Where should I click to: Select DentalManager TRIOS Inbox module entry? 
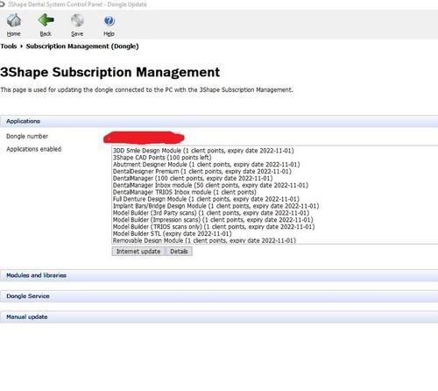(185, 192)
